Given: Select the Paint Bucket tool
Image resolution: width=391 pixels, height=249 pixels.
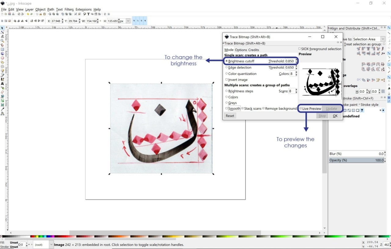Looking at the screenshot, I should pos(2,96).
